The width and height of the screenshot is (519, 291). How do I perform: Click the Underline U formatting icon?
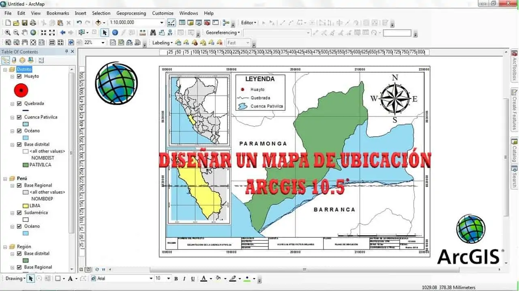click(x=193, y=278)
